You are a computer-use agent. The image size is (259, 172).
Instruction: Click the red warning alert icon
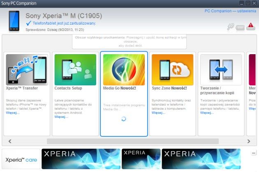pyautogui.click(x=251, y=26)
